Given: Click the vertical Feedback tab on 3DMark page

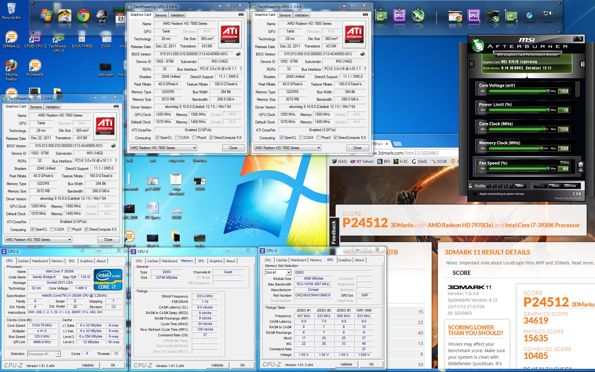Looking at the screenshot, I should (x=334, y=232).
